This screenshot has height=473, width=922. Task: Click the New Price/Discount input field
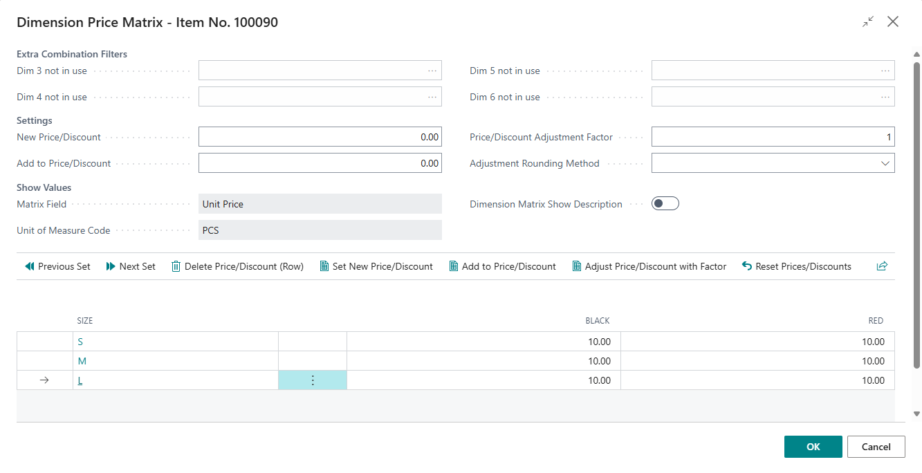[320, 137]
